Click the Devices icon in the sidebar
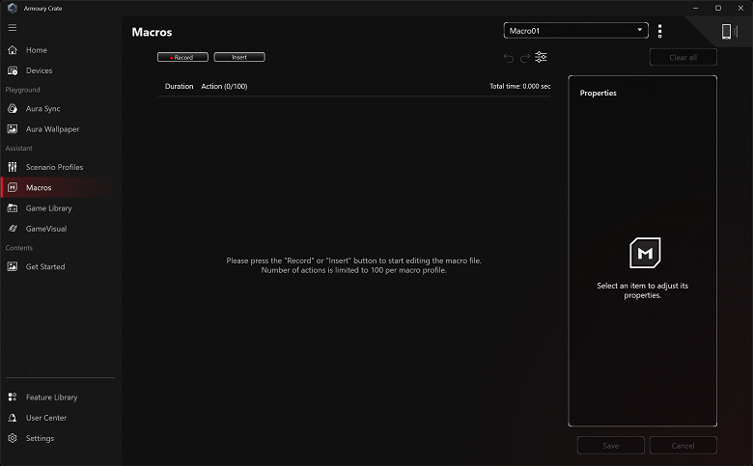Viewport: 753px width, 466px height. [13, 70]
